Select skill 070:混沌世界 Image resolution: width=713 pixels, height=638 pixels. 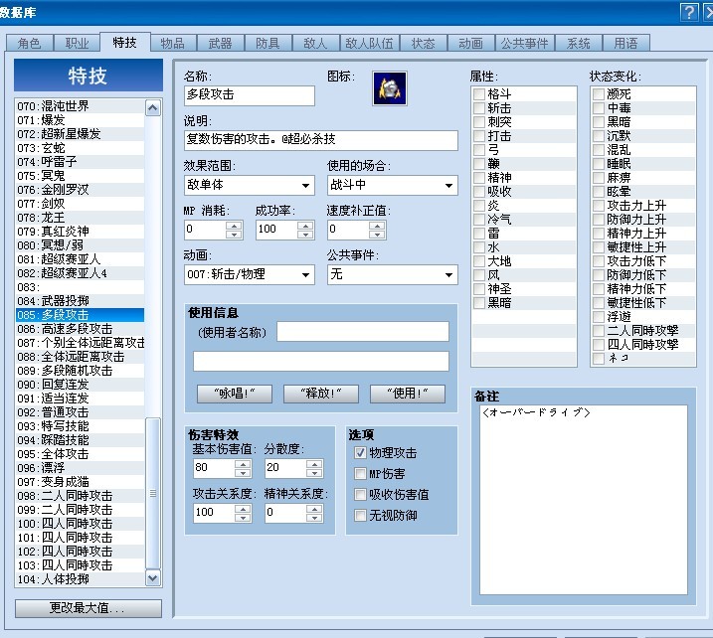(x=80, y=106)
